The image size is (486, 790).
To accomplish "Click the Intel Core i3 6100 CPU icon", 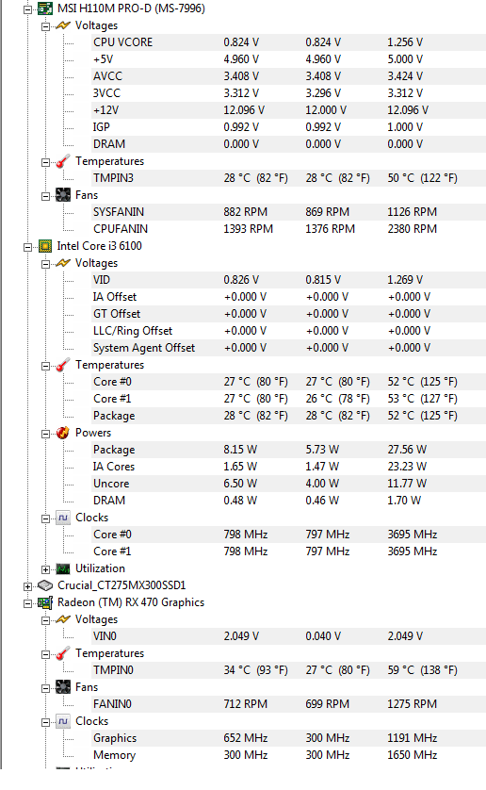I will point(45,246).
